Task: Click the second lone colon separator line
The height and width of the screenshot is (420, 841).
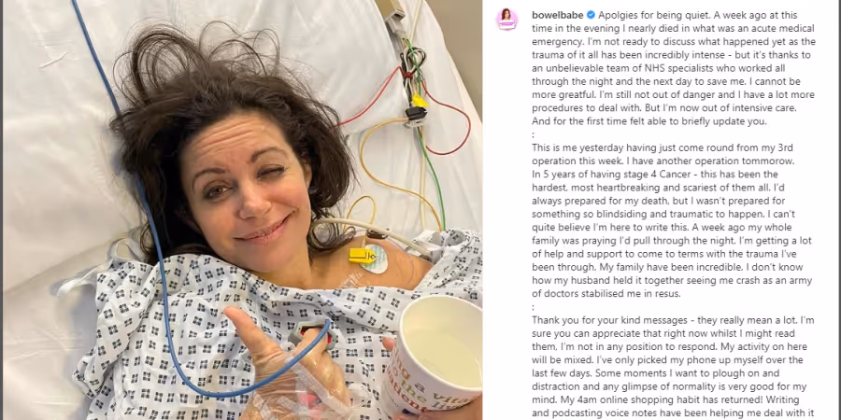Action: (x=534, y=307)
